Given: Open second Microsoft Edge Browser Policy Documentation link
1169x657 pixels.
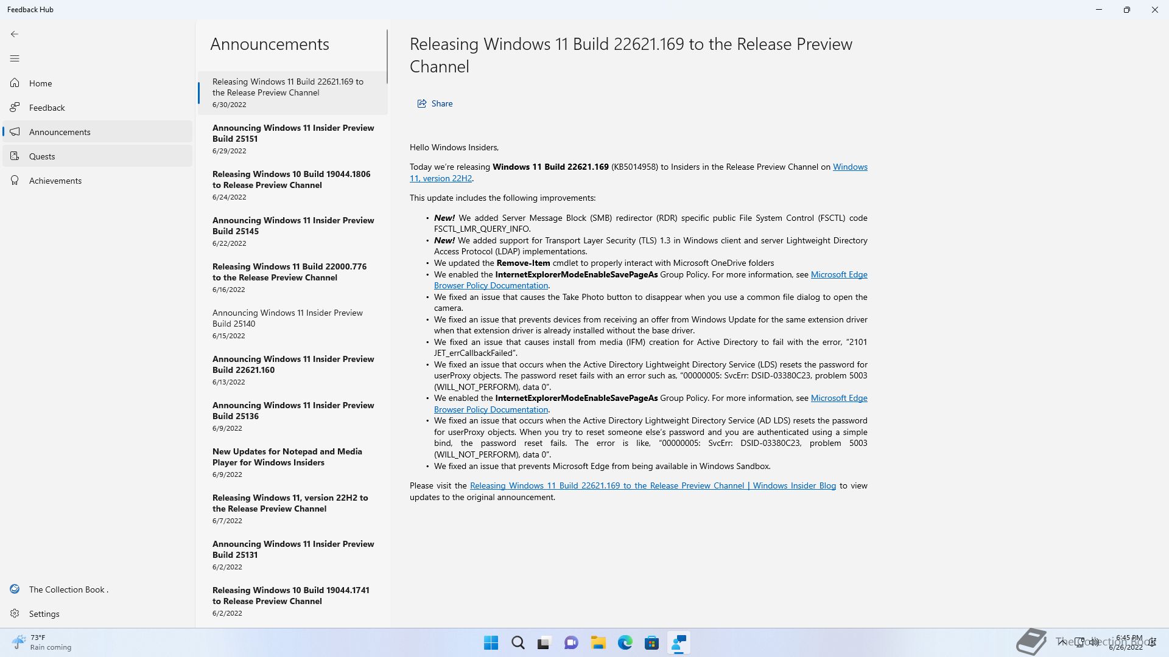Looking at the screenshot, I should 839,398.
